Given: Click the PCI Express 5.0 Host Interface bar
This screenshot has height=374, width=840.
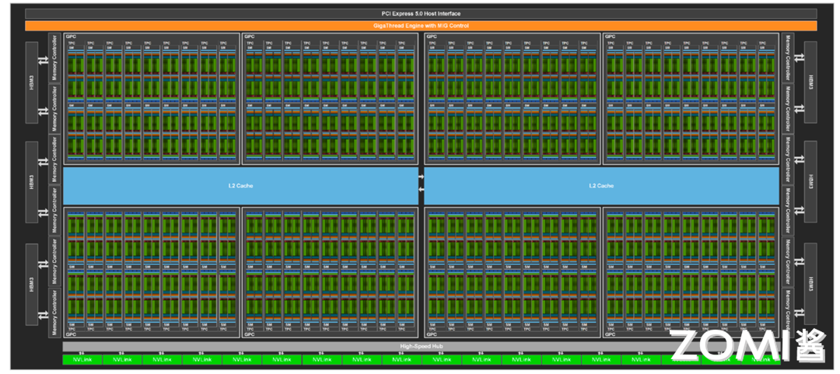Looking at the screenshot, I should click(420, 13).
